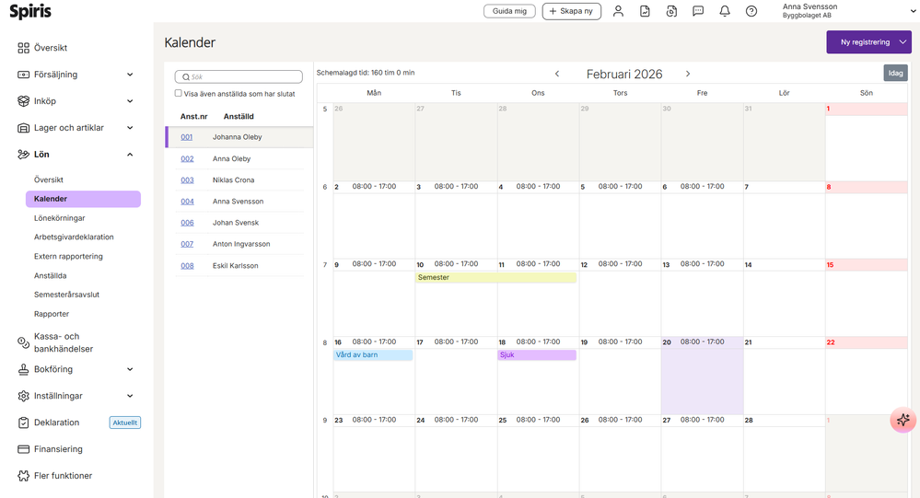The width and height of the screenshot is (920, 498).
Task: Select employee Johan Svensk
Action: click(x=235, y=223)
